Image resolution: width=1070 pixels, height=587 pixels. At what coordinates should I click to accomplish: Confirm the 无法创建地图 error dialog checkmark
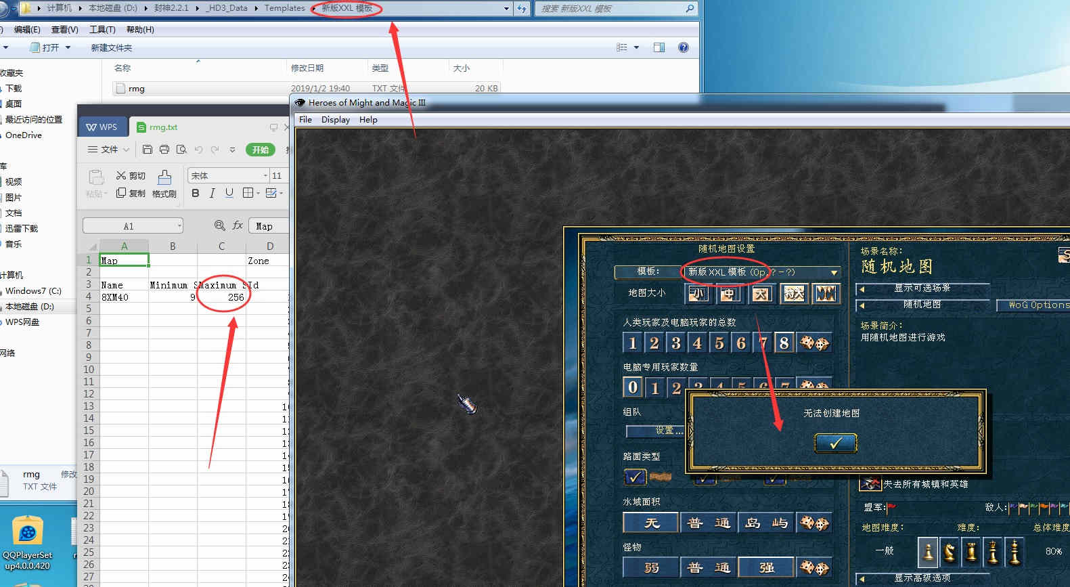click(x=836, y=443)
